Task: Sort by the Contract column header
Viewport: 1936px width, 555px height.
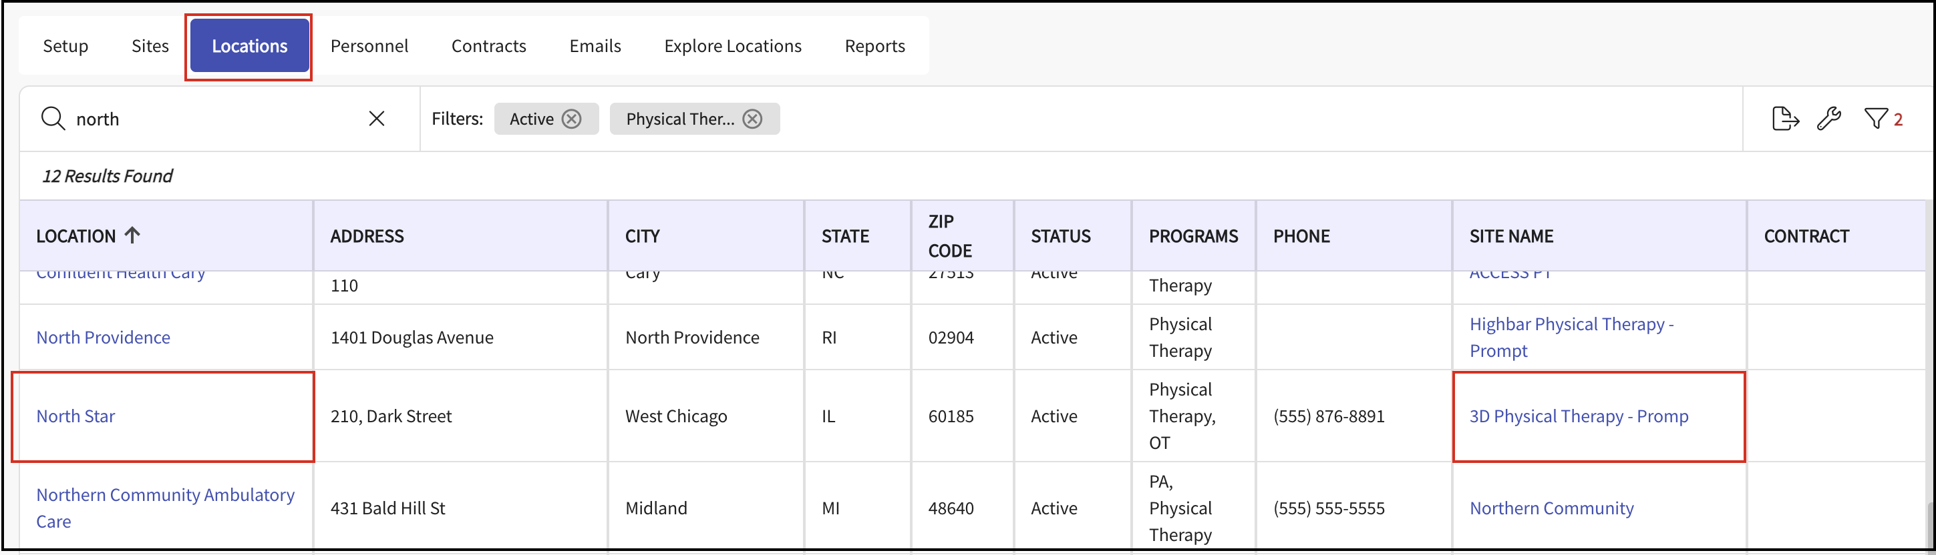Action: (x=1806, y=235)
